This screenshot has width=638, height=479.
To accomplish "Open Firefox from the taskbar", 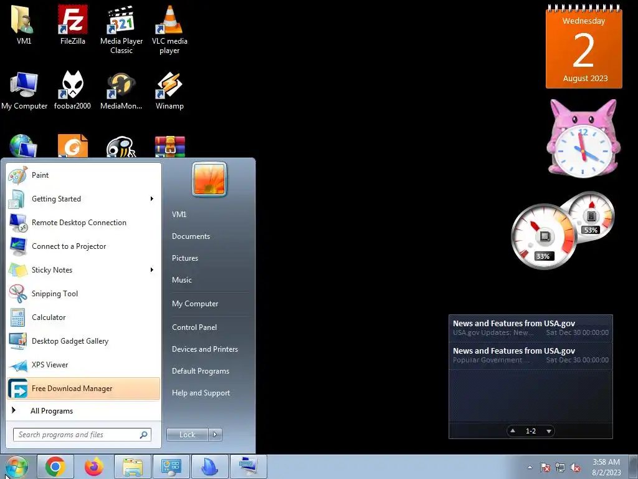I will tap(94, 467).
